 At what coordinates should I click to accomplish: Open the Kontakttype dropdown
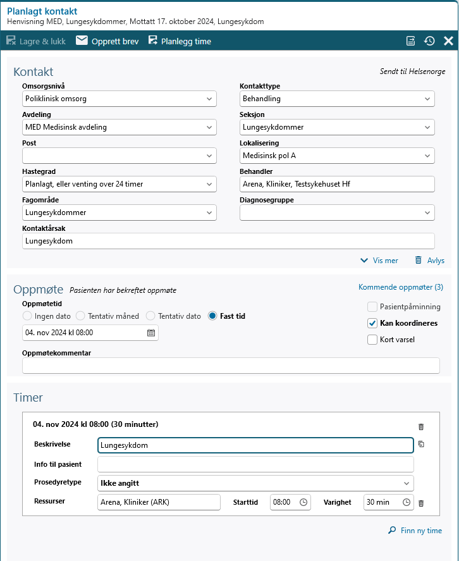tap(427, 99)
